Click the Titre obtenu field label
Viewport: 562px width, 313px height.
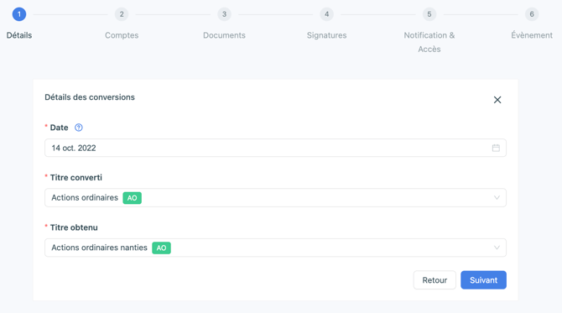pos(74,227)
